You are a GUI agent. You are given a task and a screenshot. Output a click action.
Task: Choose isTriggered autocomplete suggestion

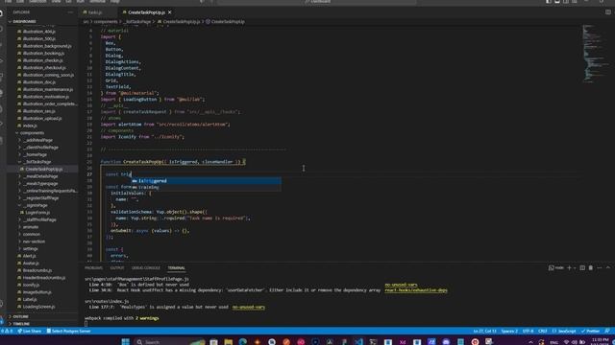click(x=206, y=181)
